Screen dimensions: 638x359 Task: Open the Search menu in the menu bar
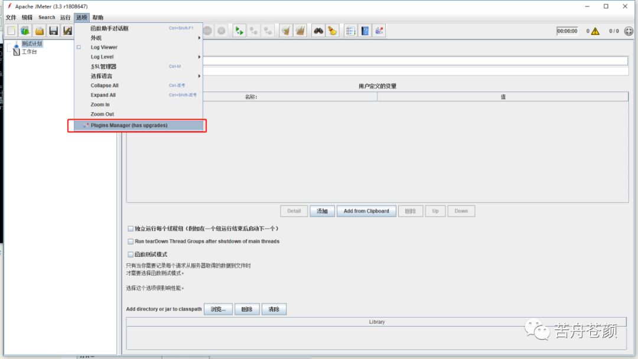pos(47,18)
